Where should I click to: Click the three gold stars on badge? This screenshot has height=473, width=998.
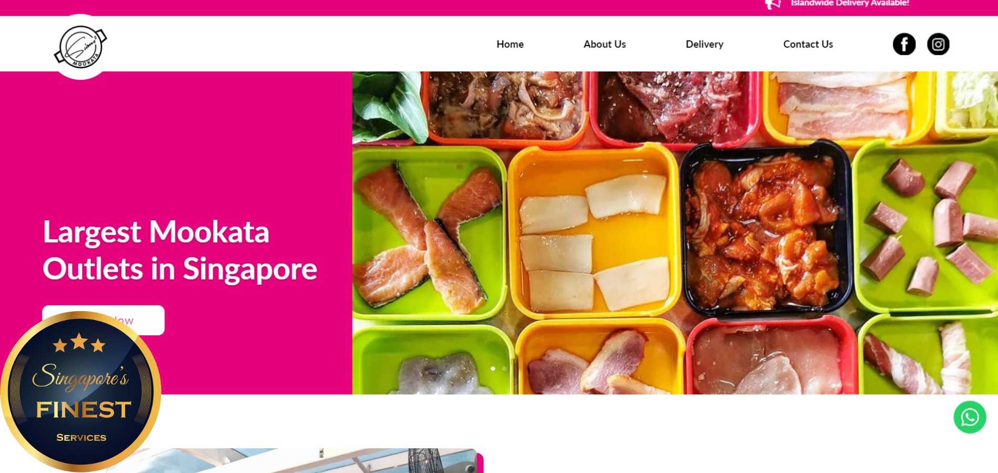tap(79, 343)
